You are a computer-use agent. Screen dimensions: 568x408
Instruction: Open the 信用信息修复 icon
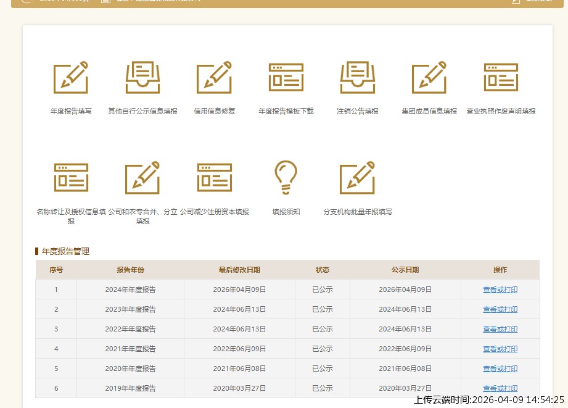tap(214, 78)
